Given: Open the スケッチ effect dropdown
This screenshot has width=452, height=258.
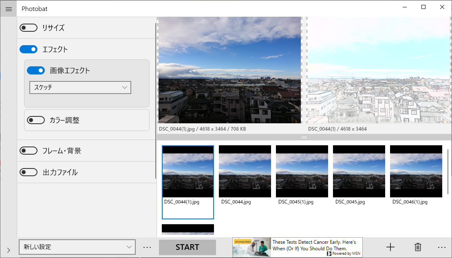Looking at the screenshot, I should [x=80, y=87].
